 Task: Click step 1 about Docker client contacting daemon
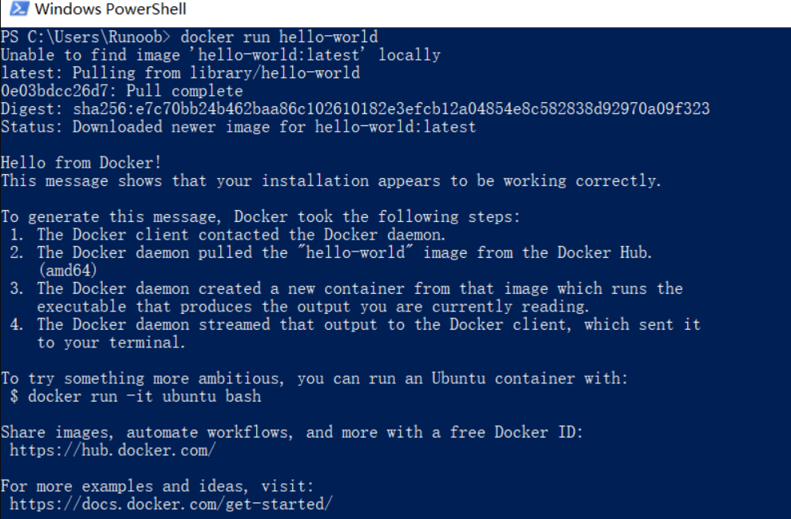point(227,235)
